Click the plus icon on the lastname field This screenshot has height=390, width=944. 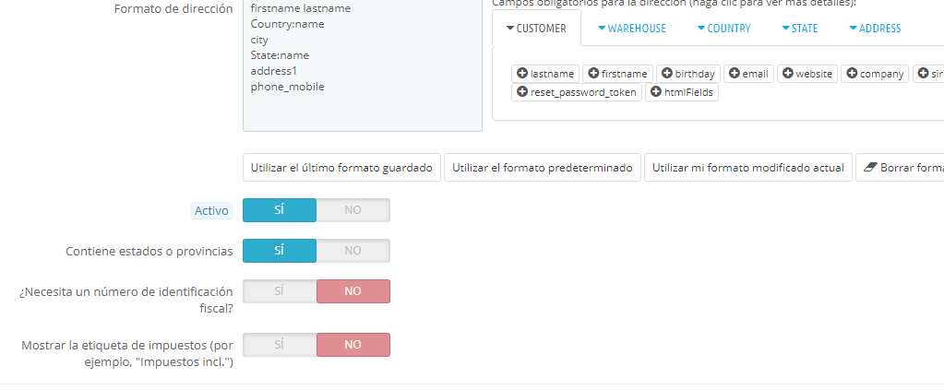click(522, 74)
